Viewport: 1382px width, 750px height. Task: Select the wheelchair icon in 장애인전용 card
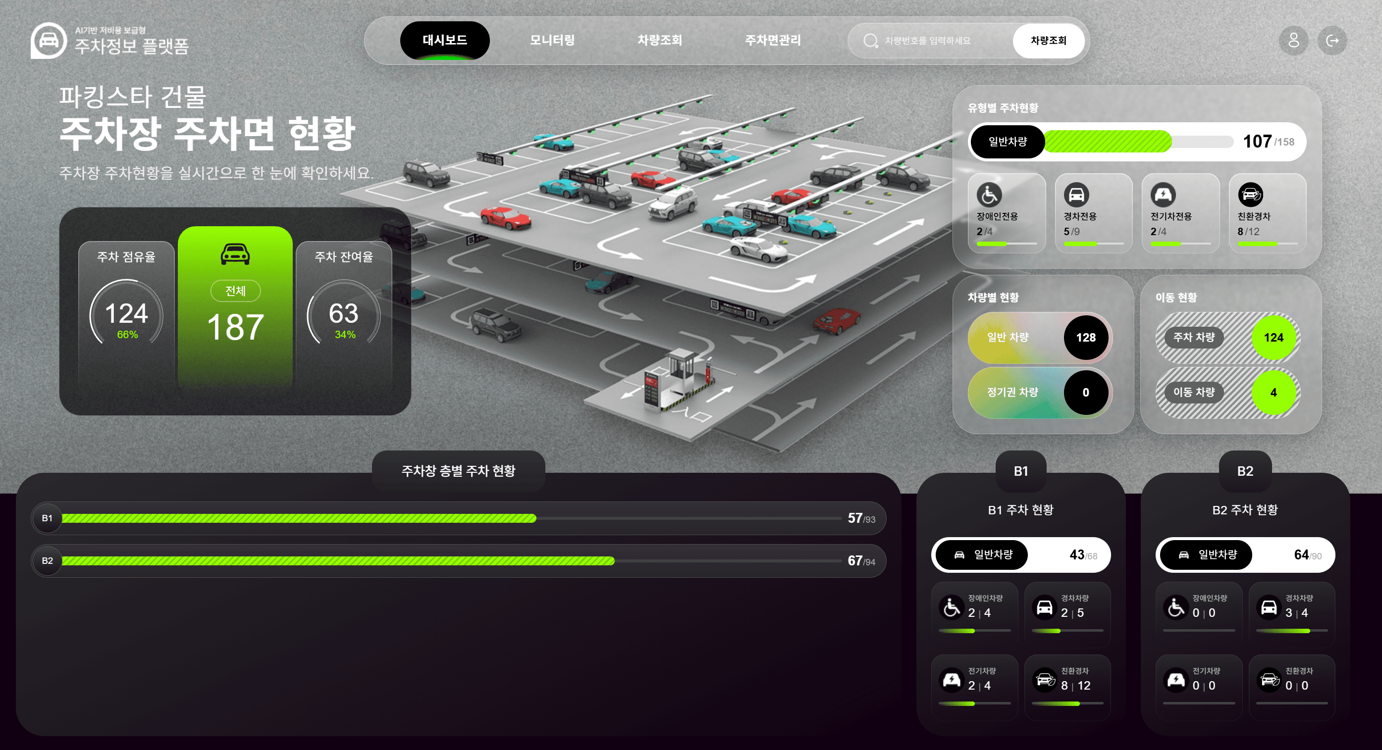[x=989, y=195]
